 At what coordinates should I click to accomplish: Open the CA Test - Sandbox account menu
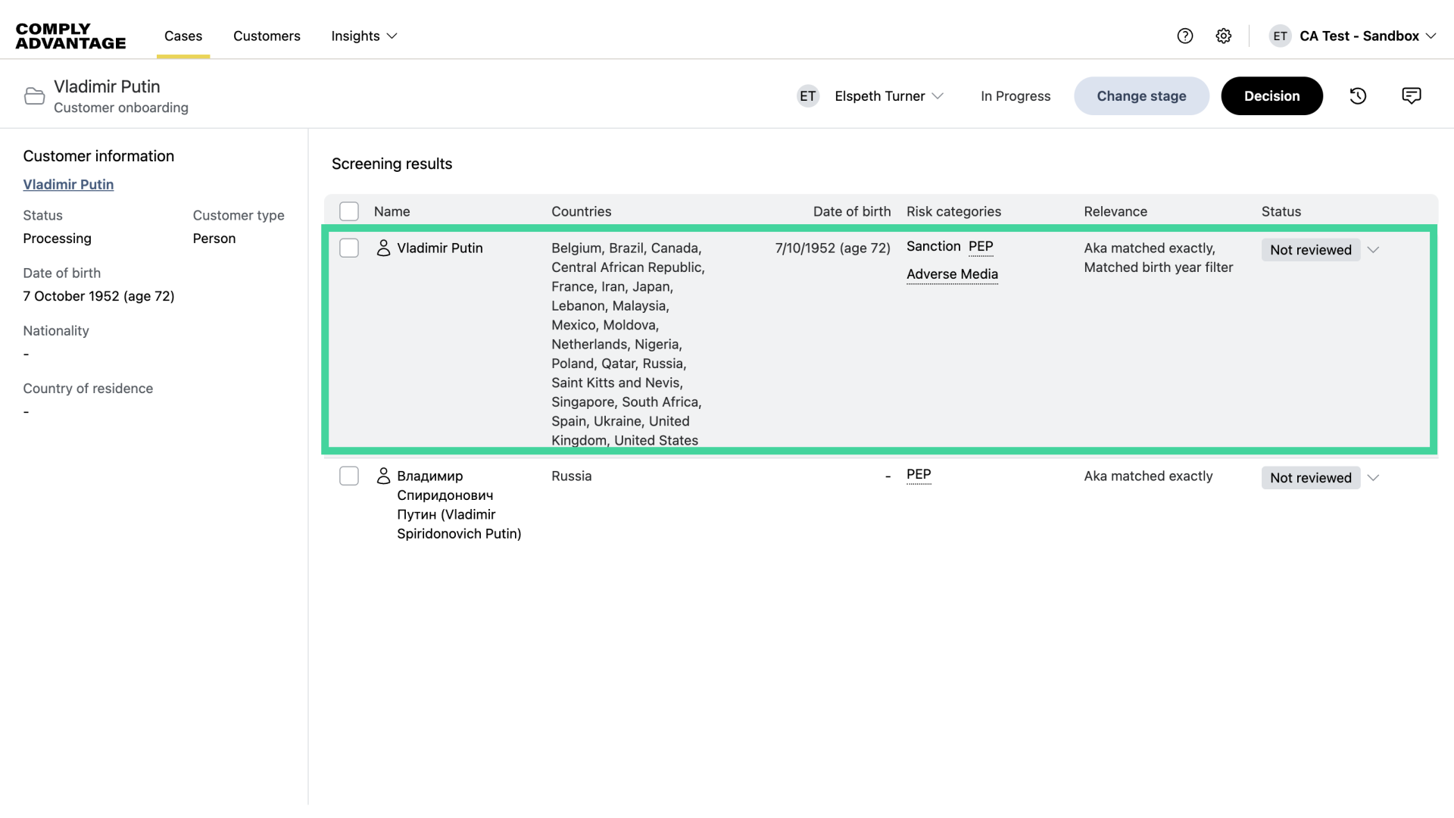click(1367, 36)
